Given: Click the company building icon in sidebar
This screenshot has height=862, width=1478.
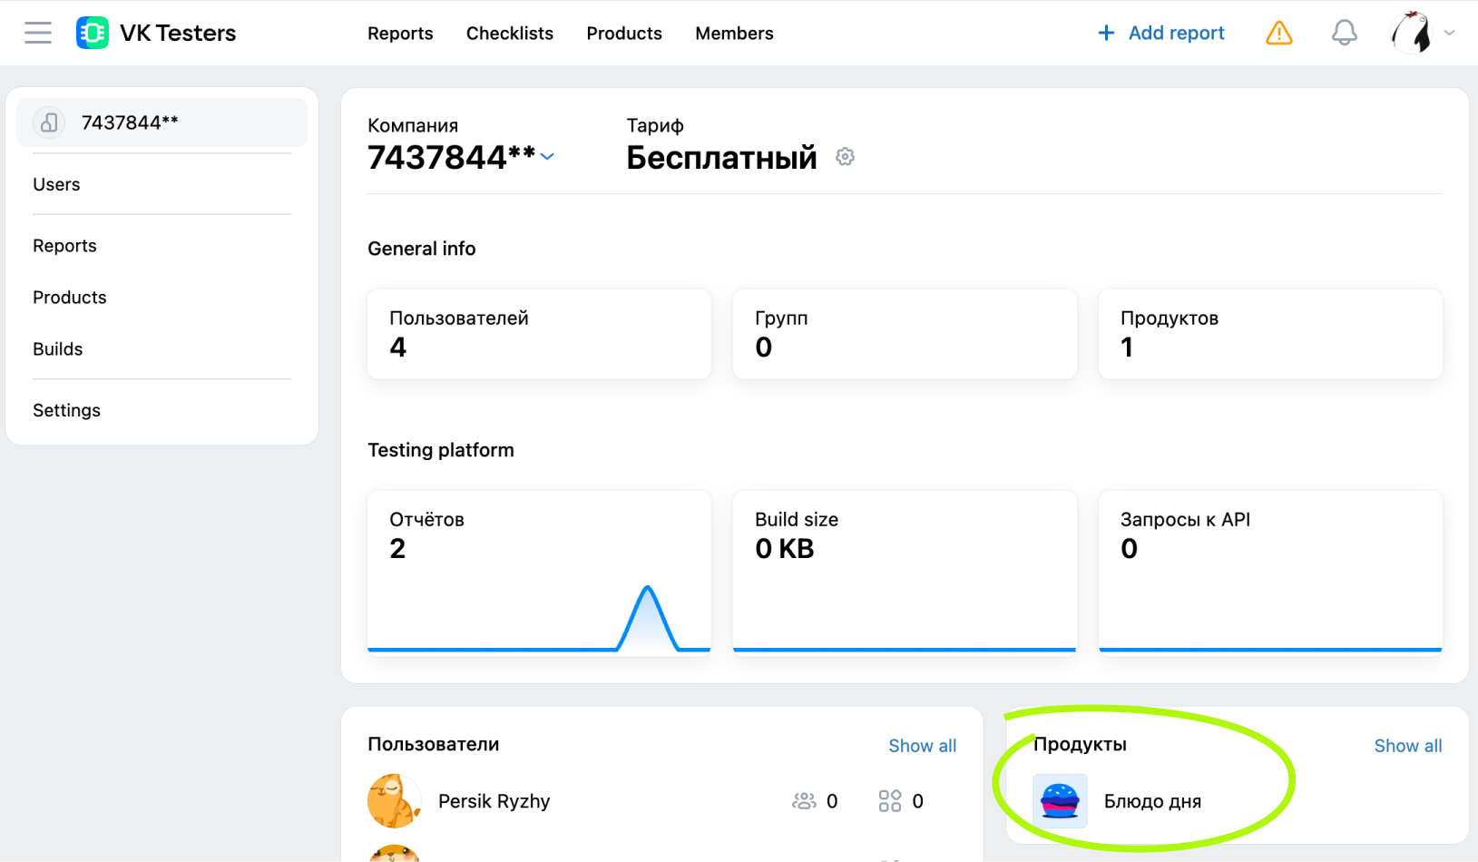Looking at the screenshot, I should point(50,122).
